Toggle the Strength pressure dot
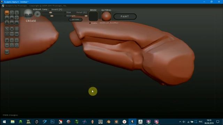Image resolution: width=223 pixels, height=125 pixels. tap(65, 16)
